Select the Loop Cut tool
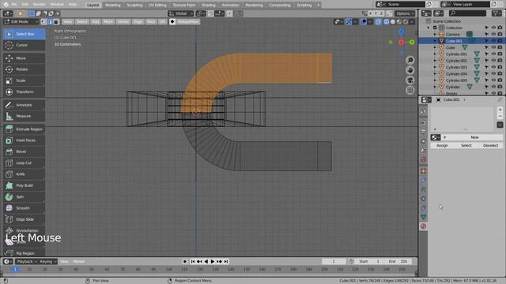 (24, 163)
